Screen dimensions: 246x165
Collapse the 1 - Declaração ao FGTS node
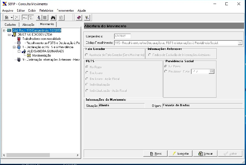click(x=14, y=47)
